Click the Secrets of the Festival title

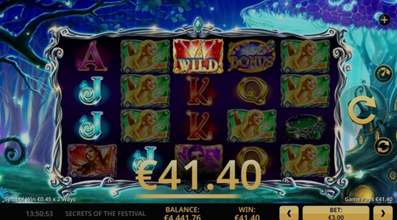click(x=105, y=214)
